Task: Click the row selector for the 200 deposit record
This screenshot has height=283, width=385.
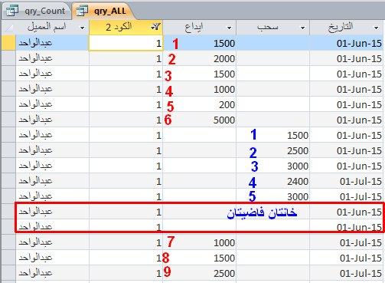Action: click(8, 104)
